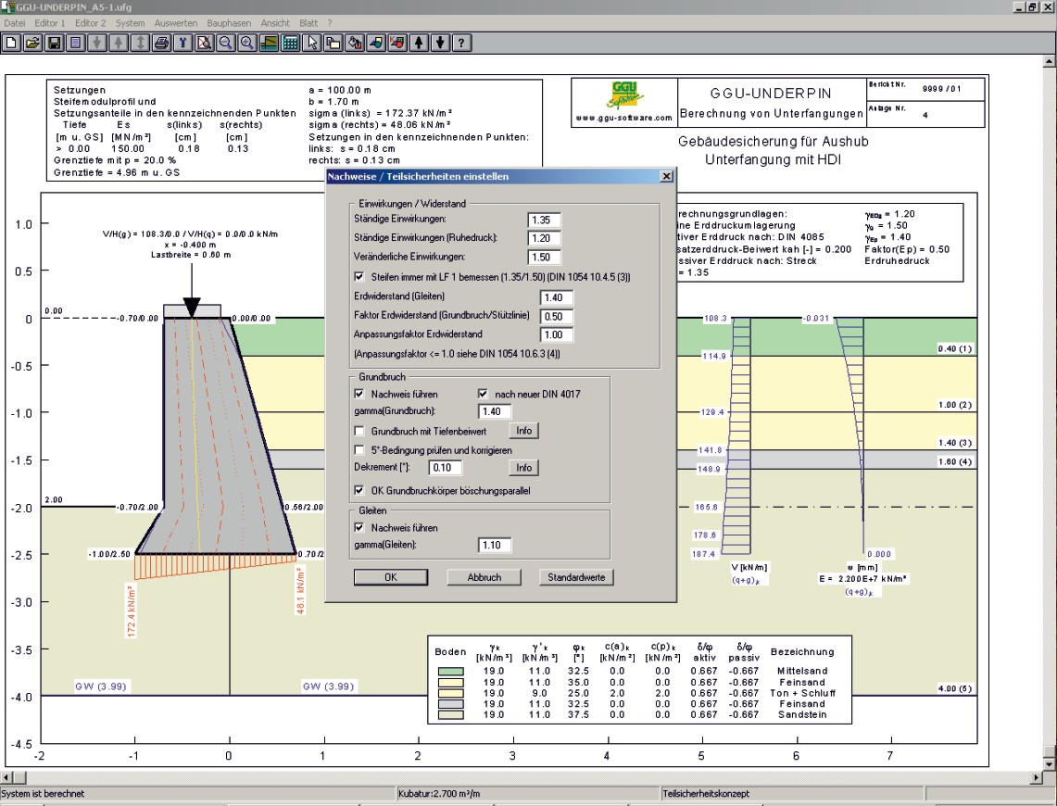Click the gamma(Grundbruch) input field
This screenshot has width=1057, height=806.
point(495,411)
